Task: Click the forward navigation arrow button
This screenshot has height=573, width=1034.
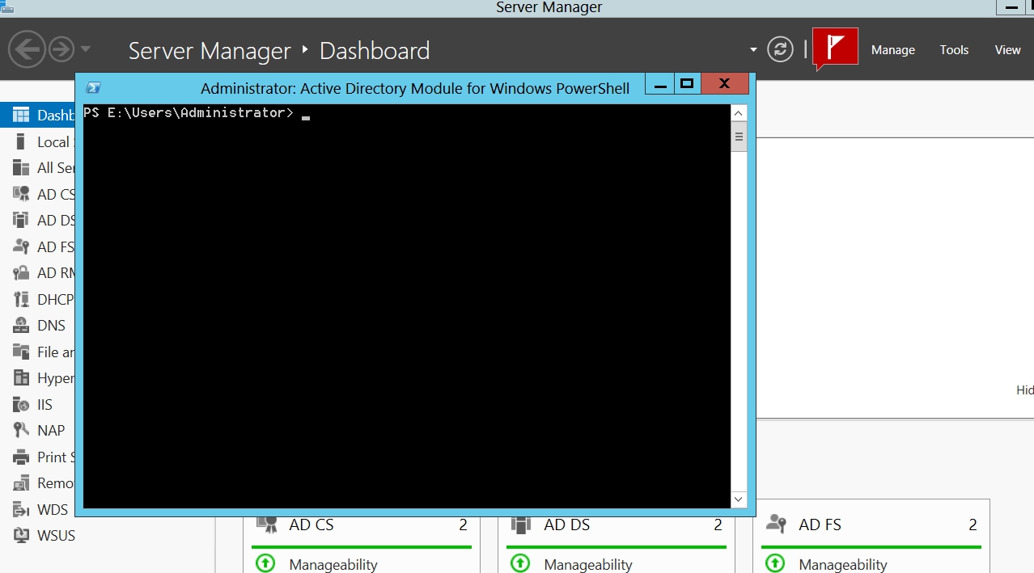Action: [x=61, y=50]
